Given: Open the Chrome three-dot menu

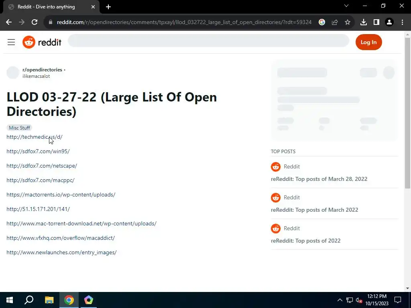Looking at the screenshot, I should point(402,22).
